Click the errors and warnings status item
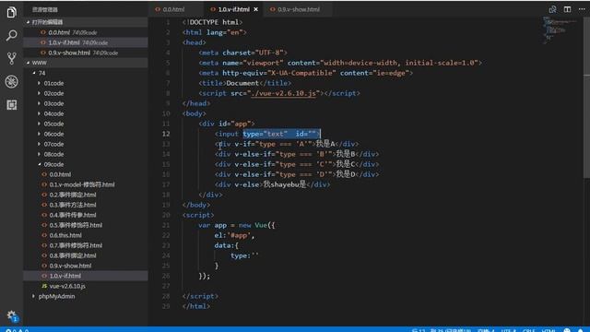 [x=17, y=330]
